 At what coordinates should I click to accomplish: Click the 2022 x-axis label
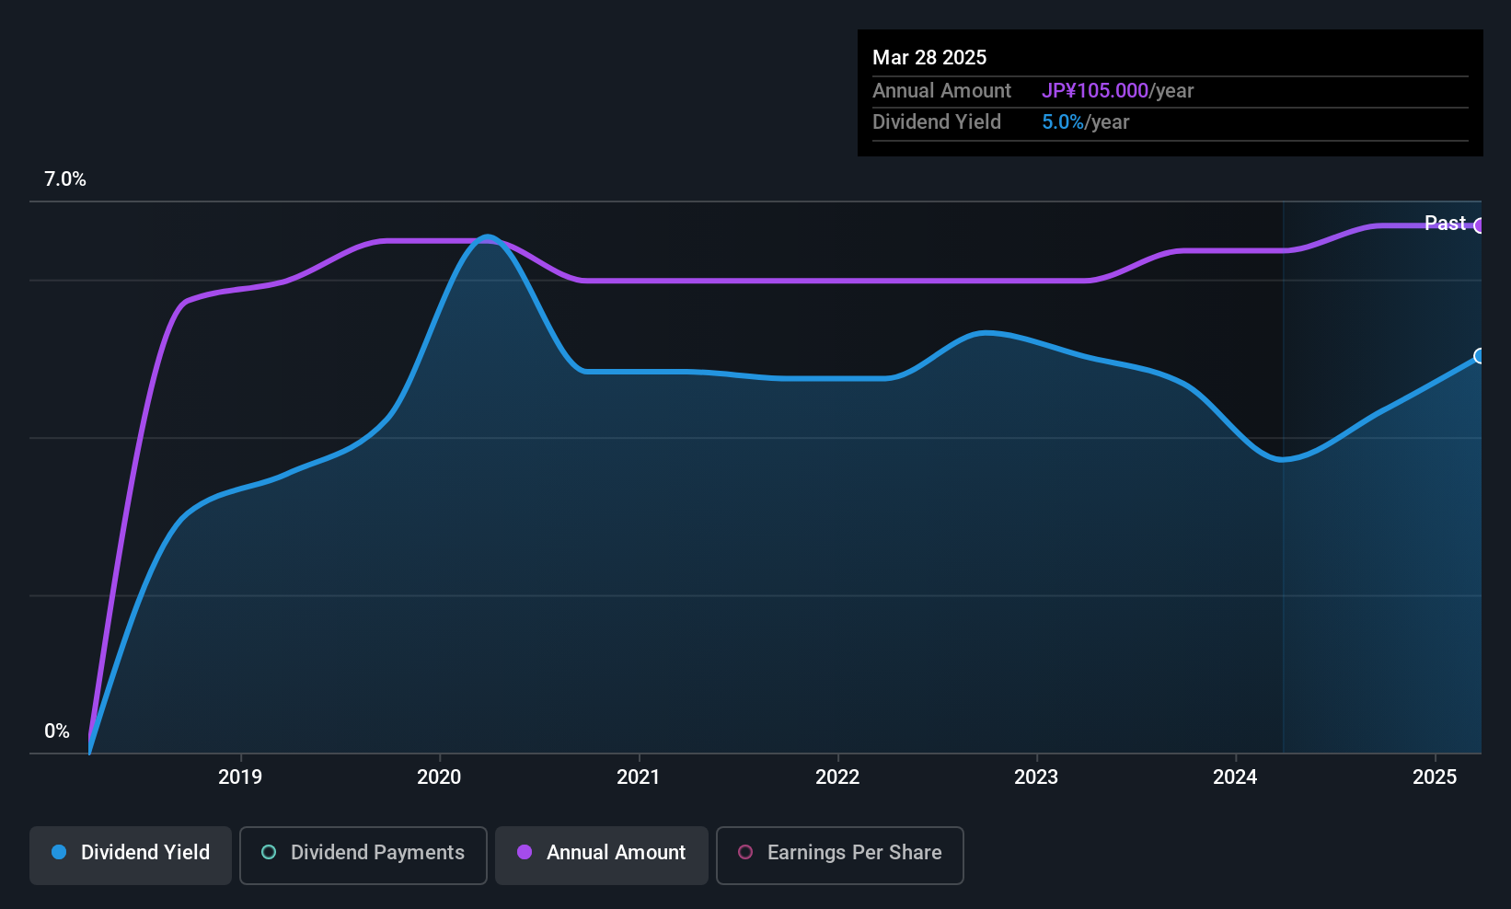[837, 777]
